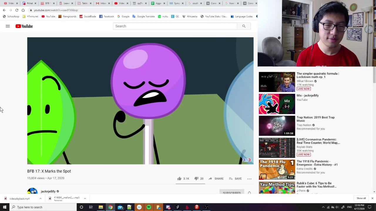The height and width of the screenshot is (211, 376).
Task: Dislike the BFB 17 video
Action: point(199,178)
